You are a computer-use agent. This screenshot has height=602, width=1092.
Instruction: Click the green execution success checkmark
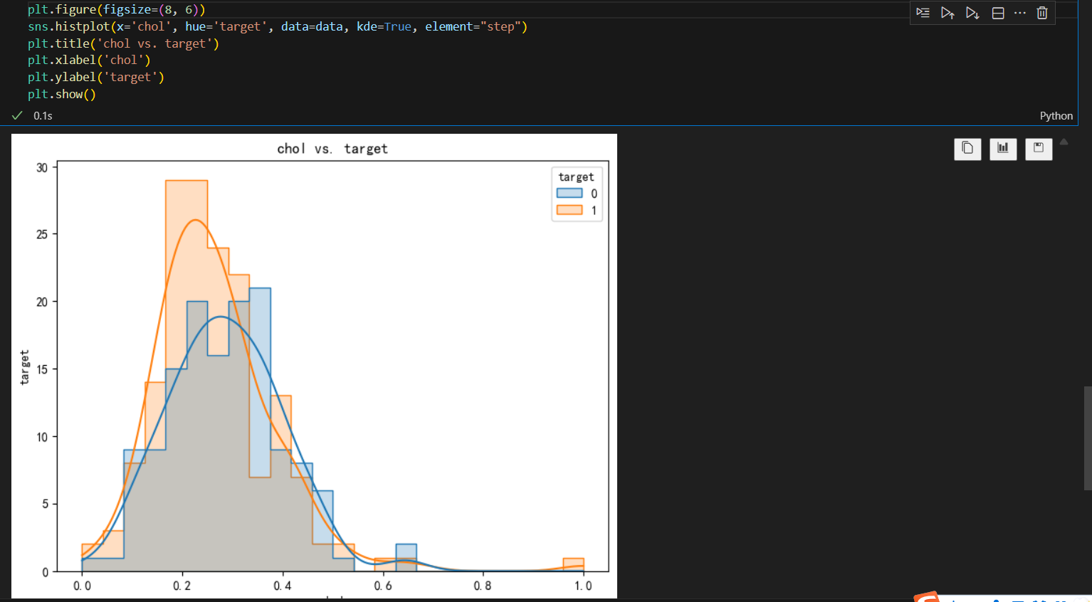click(17, 115)
